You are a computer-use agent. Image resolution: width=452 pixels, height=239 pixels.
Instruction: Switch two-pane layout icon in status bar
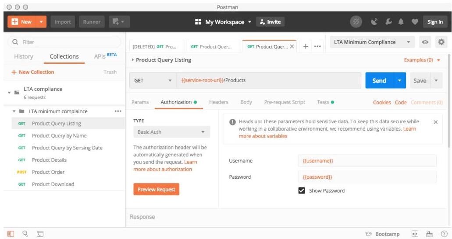tap(415, 234)
